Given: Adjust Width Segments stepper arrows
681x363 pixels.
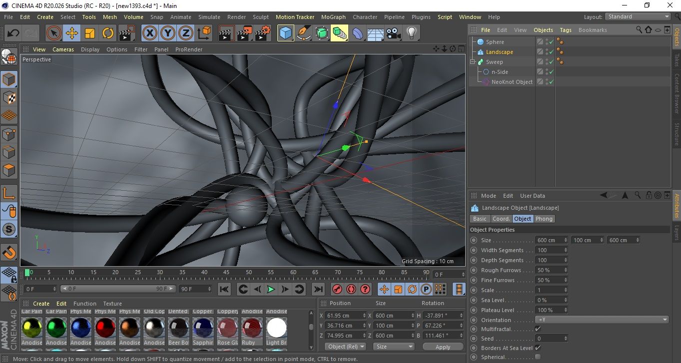Looking at the screenshot, I should pos(566,250).
